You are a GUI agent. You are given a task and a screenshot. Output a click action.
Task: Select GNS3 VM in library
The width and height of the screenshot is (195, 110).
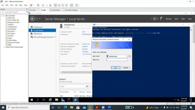click(11, 18)
